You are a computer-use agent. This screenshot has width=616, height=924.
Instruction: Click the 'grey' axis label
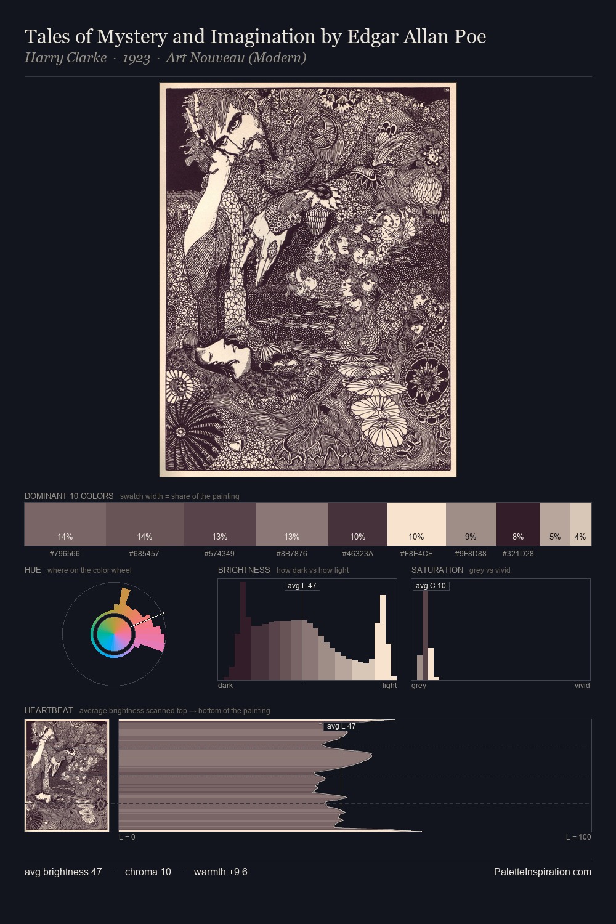[419, 686]
